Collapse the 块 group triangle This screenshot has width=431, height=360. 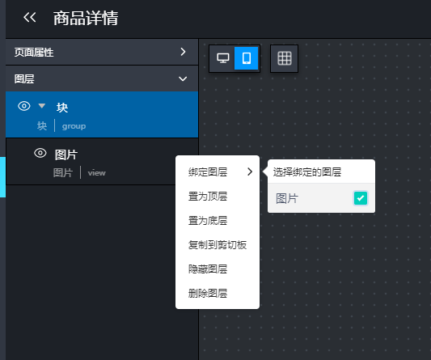(x=42, y=106)
